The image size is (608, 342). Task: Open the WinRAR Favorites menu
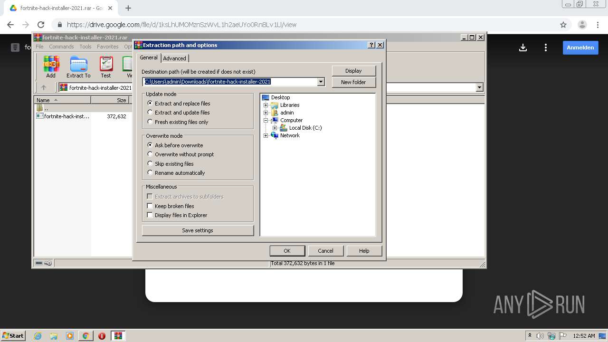108,47
